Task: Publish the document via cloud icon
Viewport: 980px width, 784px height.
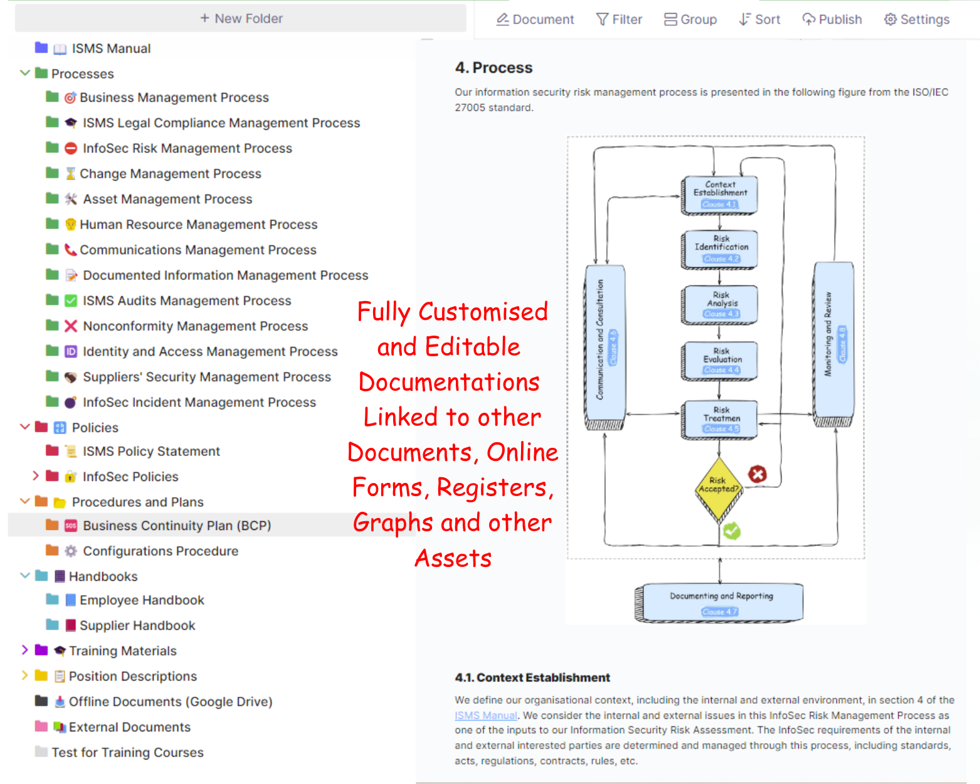Action: pos(809,19)
